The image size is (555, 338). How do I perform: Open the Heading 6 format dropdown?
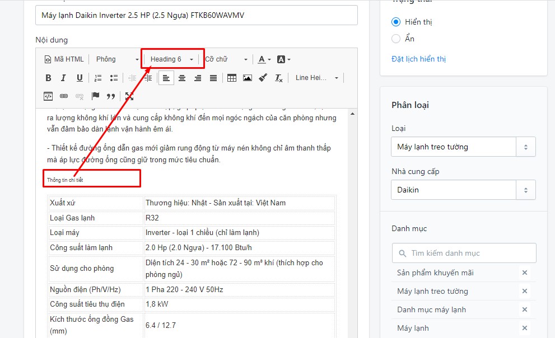pos(172,59)
